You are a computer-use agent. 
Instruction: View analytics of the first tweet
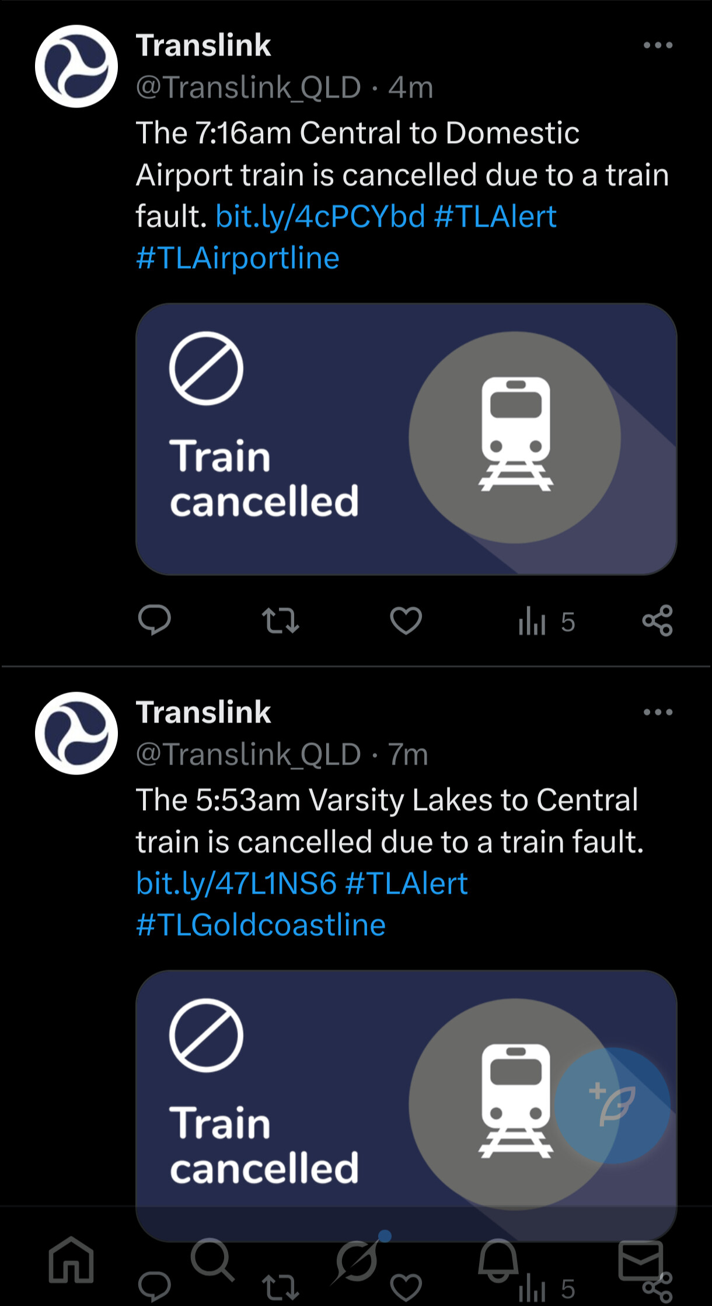[546, 621]
